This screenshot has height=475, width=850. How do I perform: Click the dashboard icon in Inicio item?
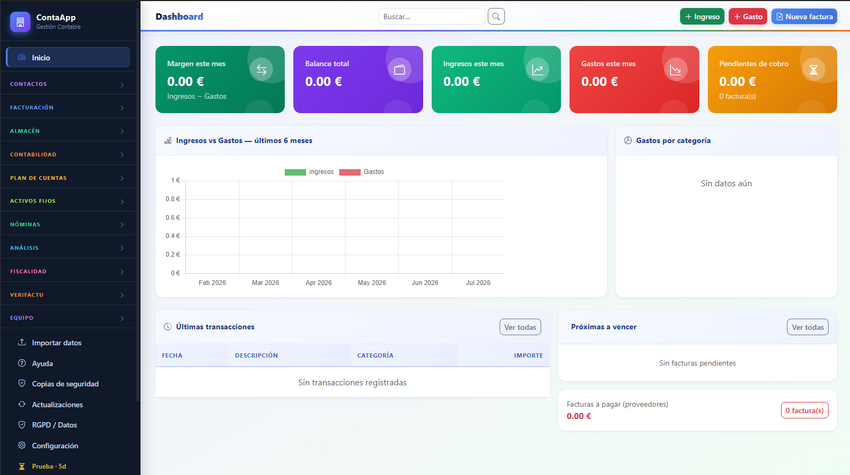[x=22, y=58]
